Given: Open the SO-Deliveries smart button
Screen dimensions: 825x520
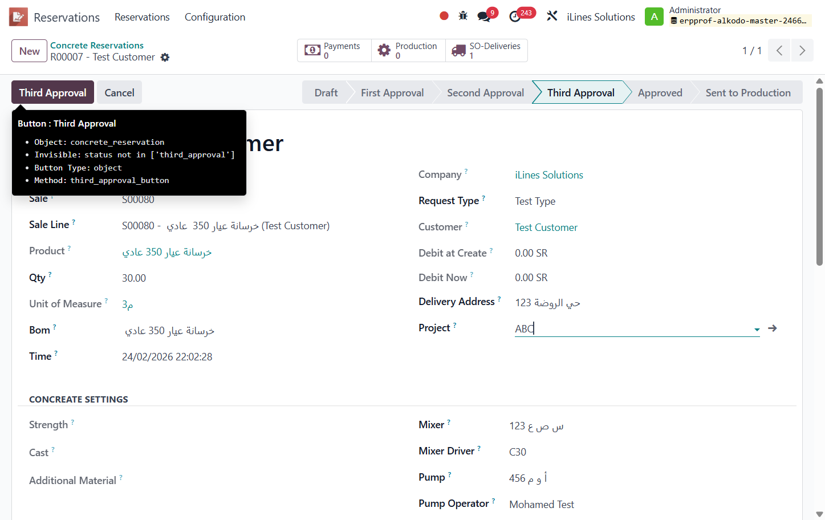Looking at the screenshot, I should [486, 50].
